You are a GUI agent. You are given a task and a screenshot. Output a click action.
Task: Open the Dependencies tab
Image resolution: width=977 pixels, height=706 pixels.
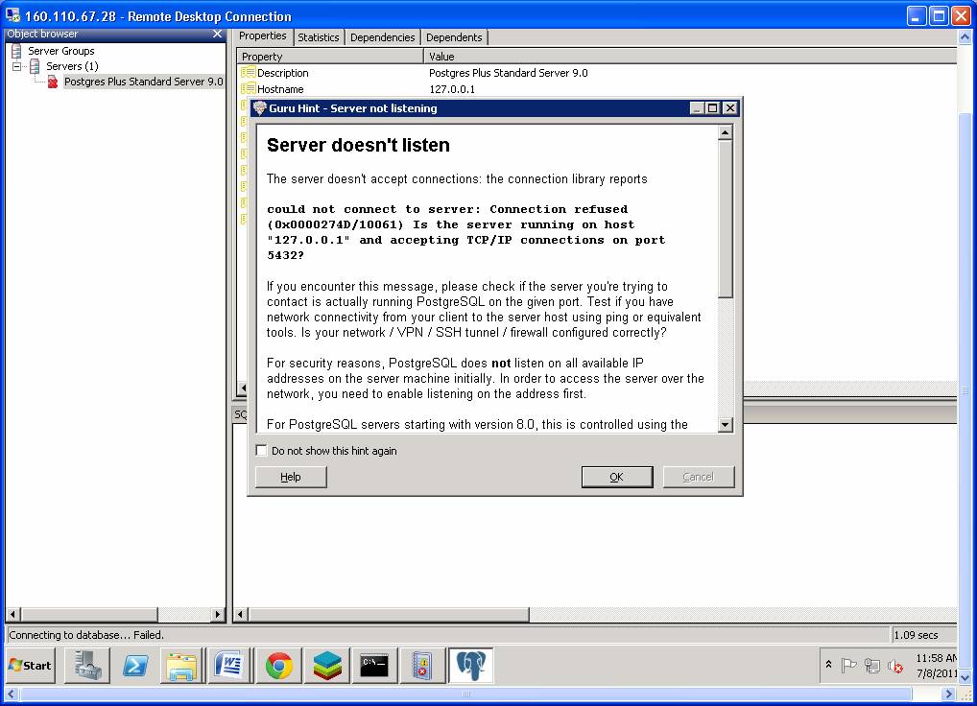point(382,37)
